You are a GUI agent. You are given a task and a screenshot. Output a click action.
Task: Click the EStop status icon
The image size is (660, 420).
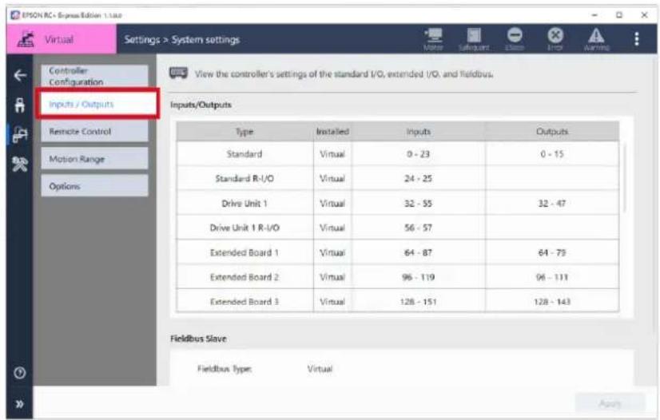click(515, 39)
